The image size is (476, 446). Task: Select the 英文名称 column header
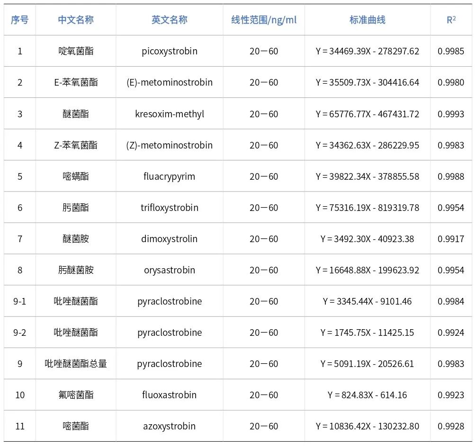coord(169,20)
